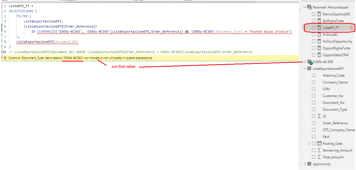Screen dimensions: 356x170
Task: Check the OTS_Company_Name field checkbox
Action: (314, 130)
